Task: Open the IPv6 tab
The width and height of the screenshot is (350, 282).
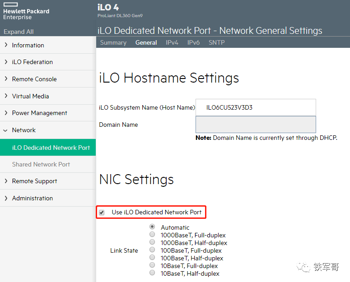Action: click(x=193, y=42)
